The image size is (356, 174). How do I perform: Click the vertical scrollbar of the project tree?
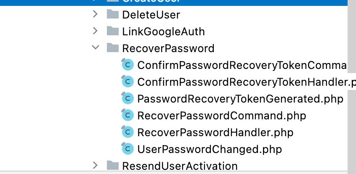352,87
